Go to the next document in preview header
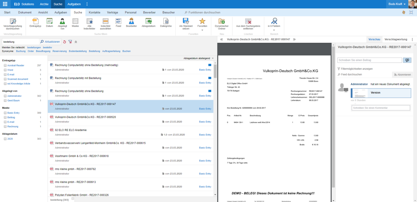The image size is (417, 202). tap(294, 39)
